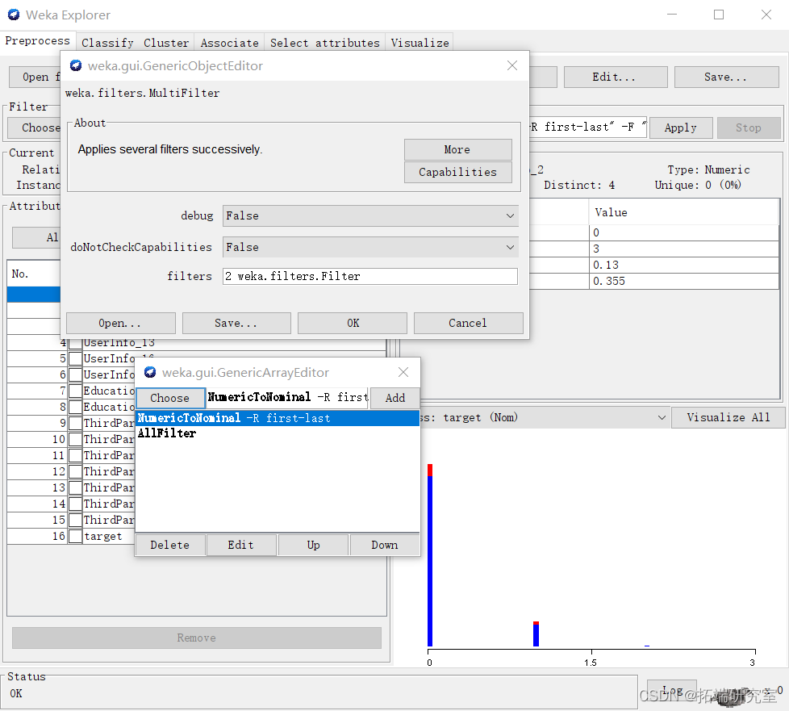This screenshot has width=789, height=711.
Task: Toggle checkbox for attribute row 7
Action: pos(75,391)
